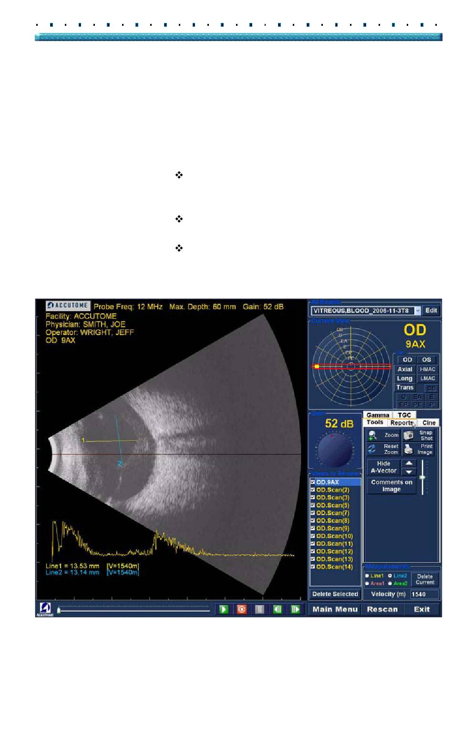
Task: Click the Hide A-Vector button
Action: [x=384, y=467]
